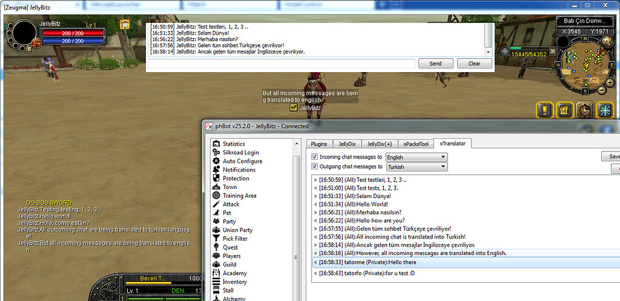620x301 pixels.
Task: Click the Notifications bell icon
Action: pyautogui.click(x=216, y=170)
